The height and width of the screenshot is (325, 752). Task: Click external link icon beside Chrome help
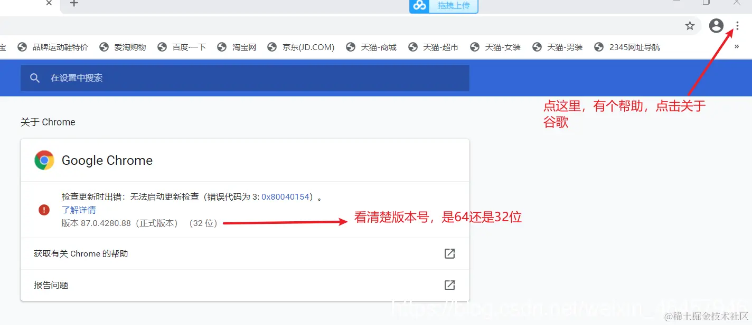pyautogui.click(x=449, y=254)
